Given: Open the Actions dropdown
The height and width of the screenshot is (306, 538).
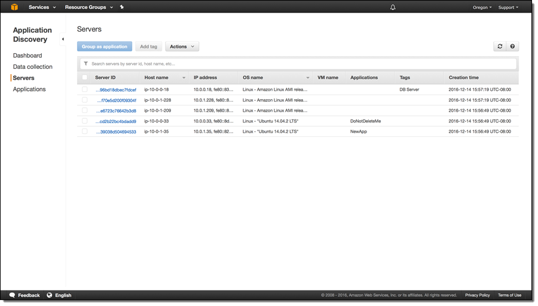Looking at the screenshot, I should click(x=182, y=47).
